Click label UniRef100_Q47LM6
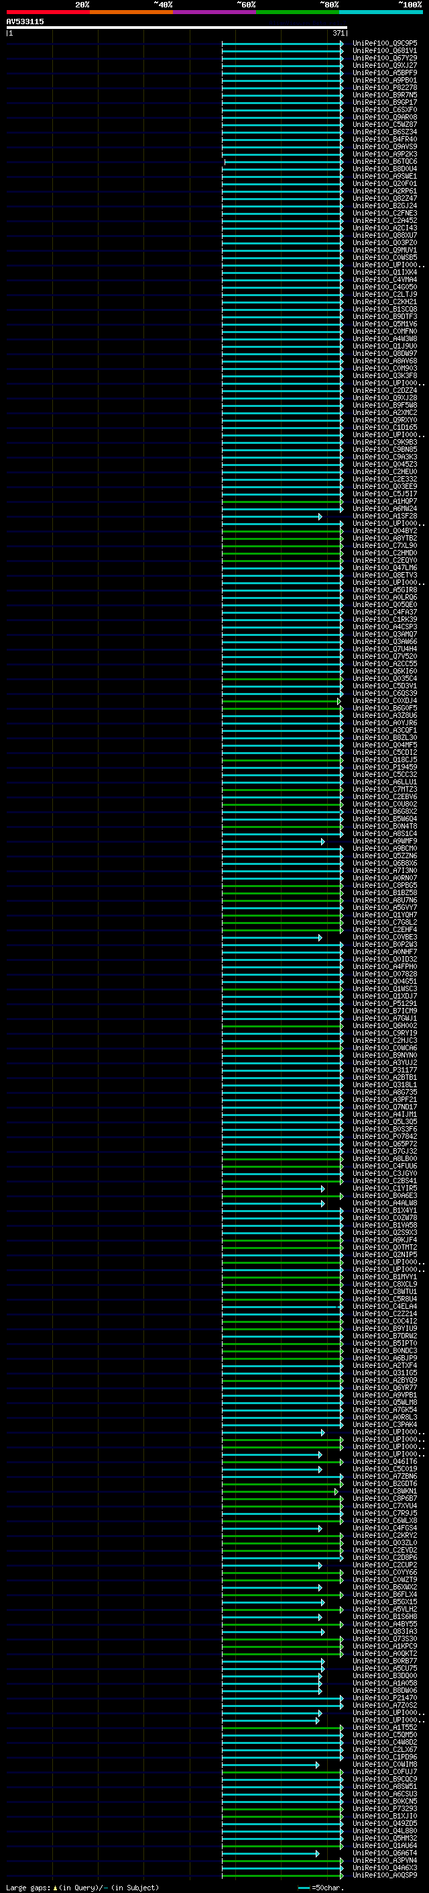 pyautogui.click(x=384, y=567)
